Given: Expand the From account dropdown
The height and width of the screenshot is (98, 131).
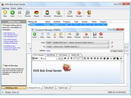Looking at the screenshot, I should click(x=108, y=43).
